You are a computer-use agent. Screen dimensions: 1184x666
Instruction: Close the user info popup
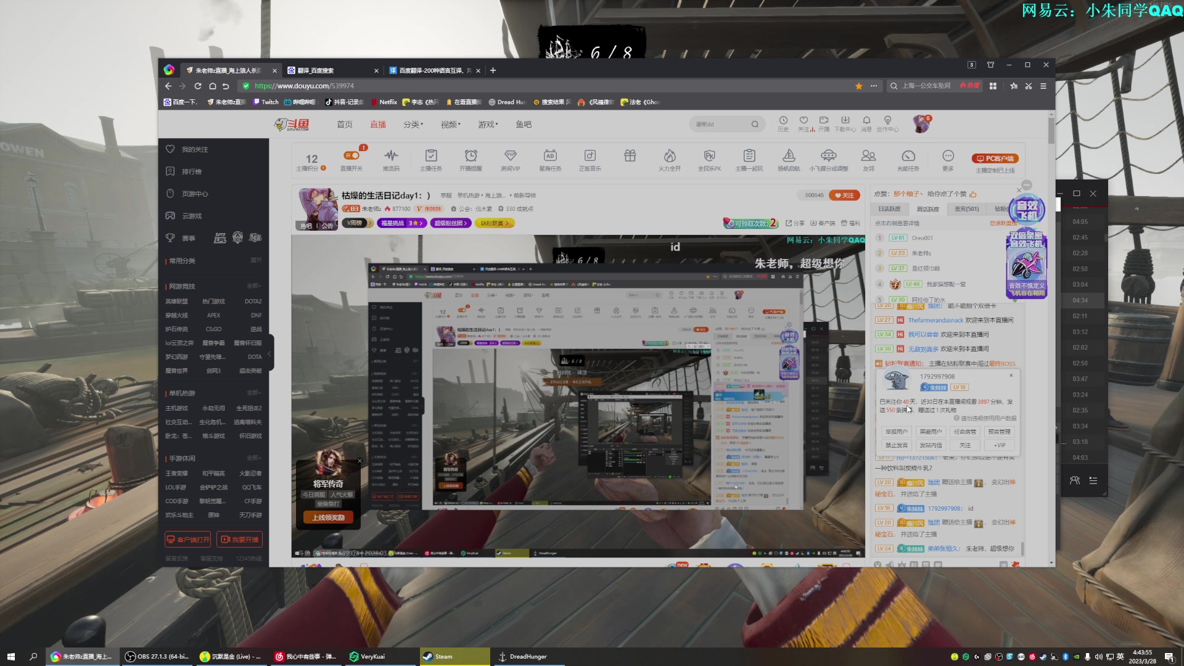point(1011,376)
